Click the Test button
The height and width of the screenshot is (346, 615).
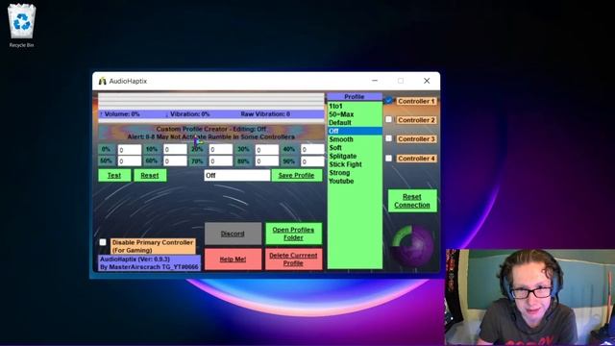(114, 175)
